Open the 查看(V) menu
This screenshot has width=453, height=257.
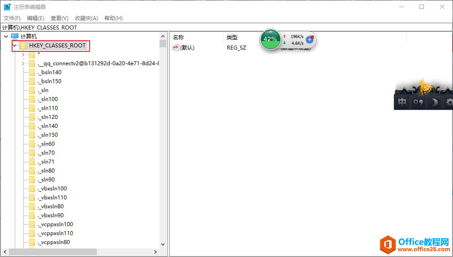(59, 18)
